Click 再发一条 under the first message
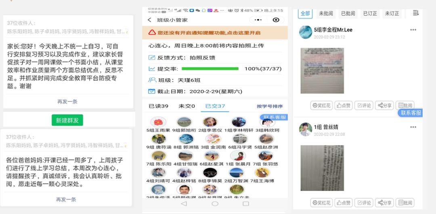 click(x=67, y=102)
